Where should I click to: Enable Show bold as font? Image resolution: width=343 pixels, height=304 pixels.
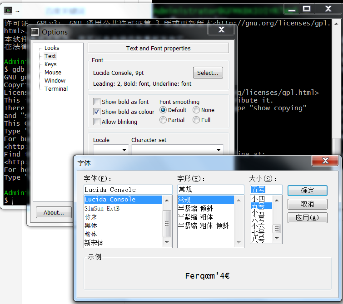click(x=97, y=102)
